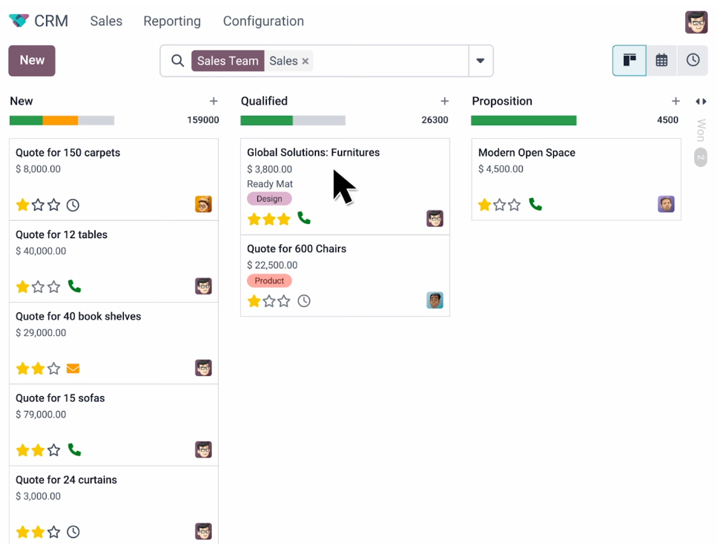Image resolution: width=717 pixels, height=560 pixels.
Task: Click the email icon on Quote for 40 book shelves
Action: click(73, 368)
